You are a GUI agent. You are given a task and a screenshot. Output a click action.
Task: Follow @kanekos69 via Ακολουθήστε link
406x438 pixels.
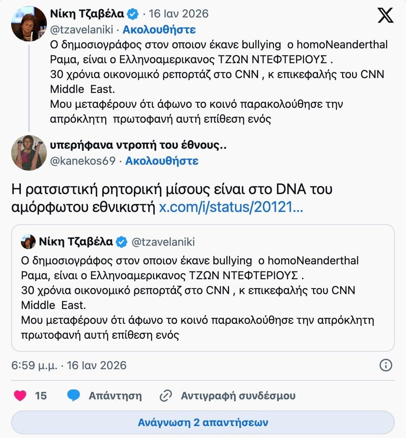pos(162,161)
